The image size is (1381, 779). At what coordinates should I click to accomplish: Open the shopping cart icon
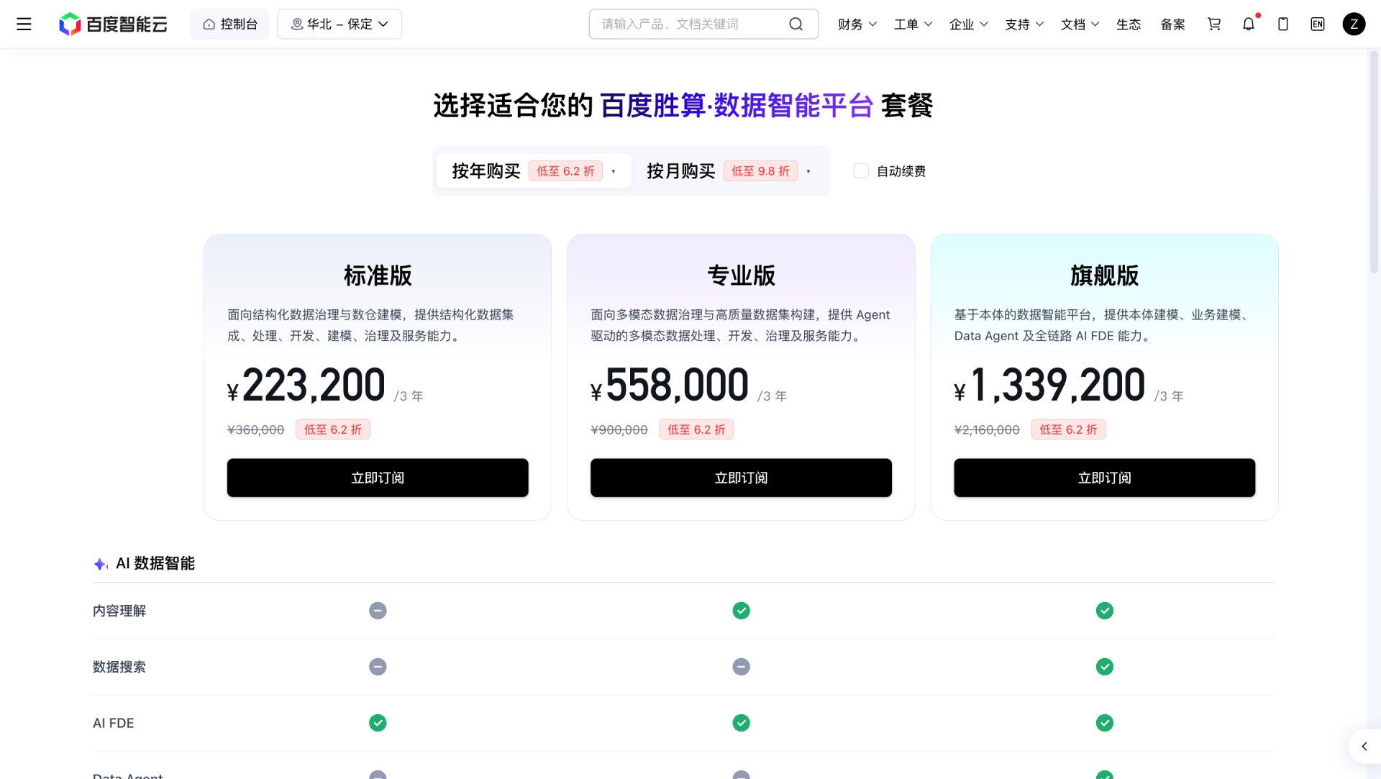coord(1214,24)
